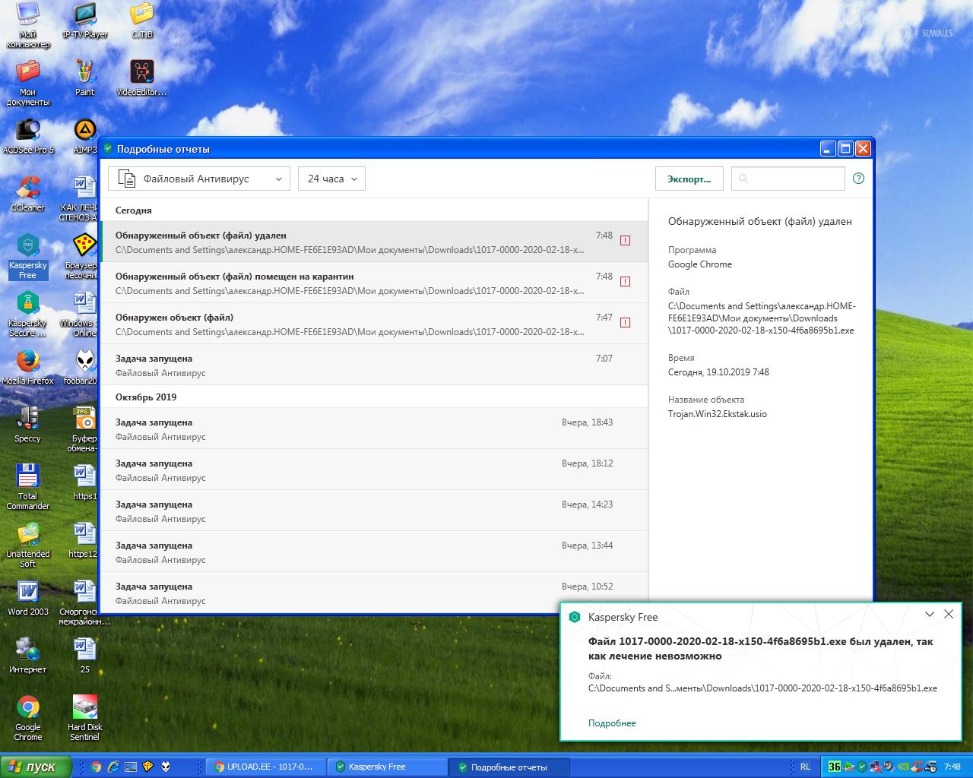Open the C.T.B folder on desktop

[142, 21]
